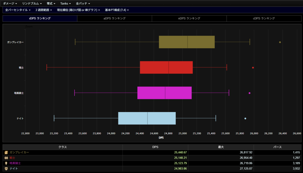Click the Gunbreaker job icon in table
Screen dimensions: 303x173
pyautogui.click(x=6, y=152)
